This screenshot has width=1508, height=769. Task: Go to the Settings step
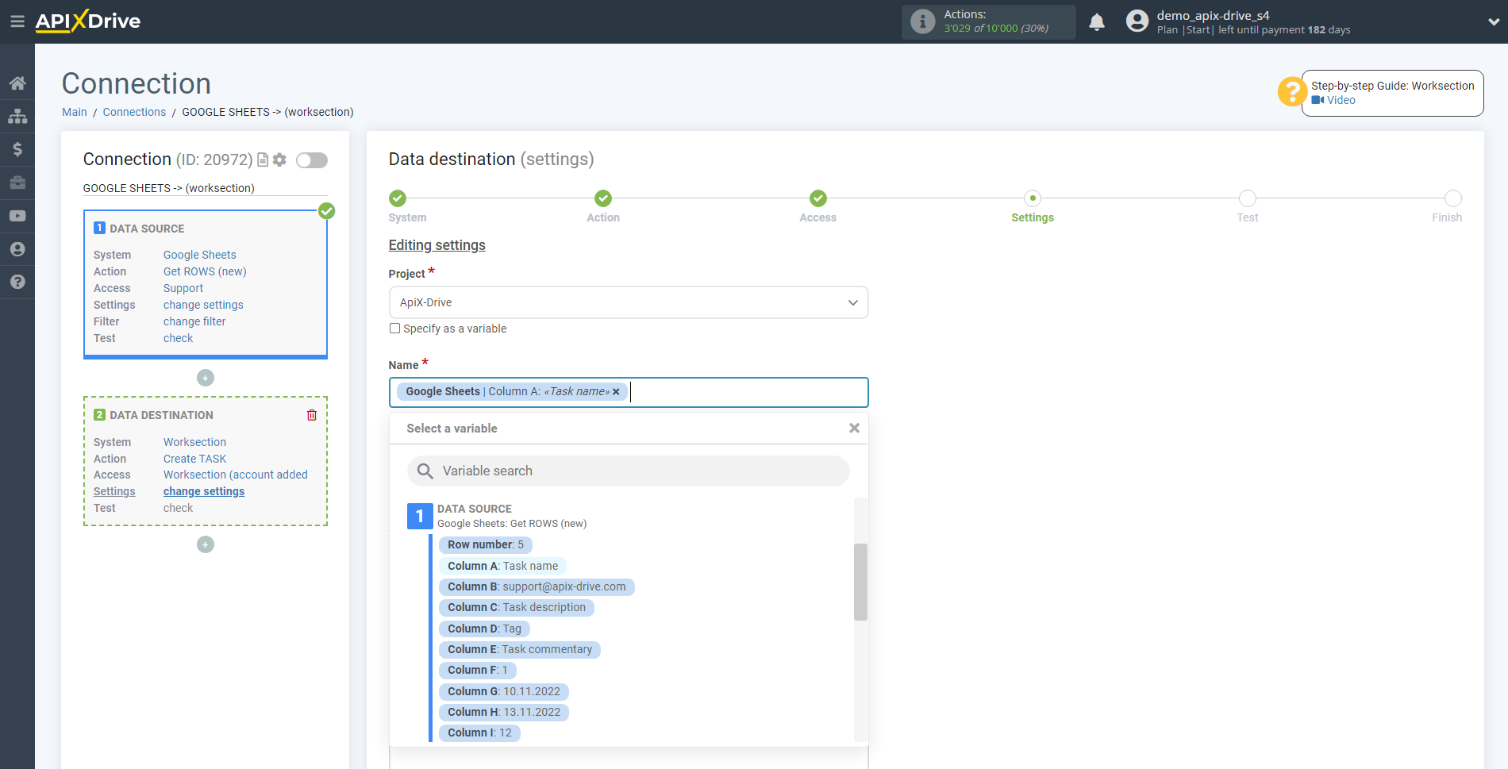point(1033,198)
